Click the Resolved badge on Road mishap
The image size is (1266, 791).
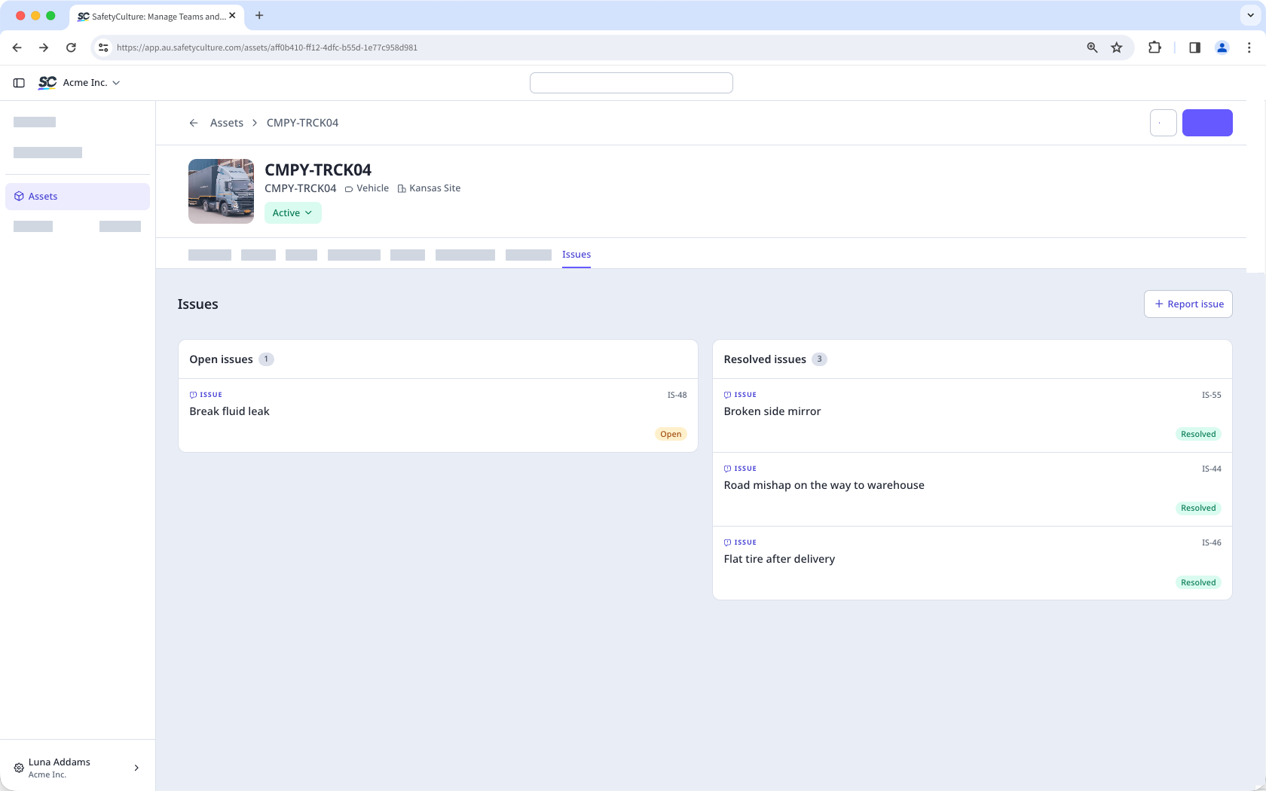(x=1198, y=508)
